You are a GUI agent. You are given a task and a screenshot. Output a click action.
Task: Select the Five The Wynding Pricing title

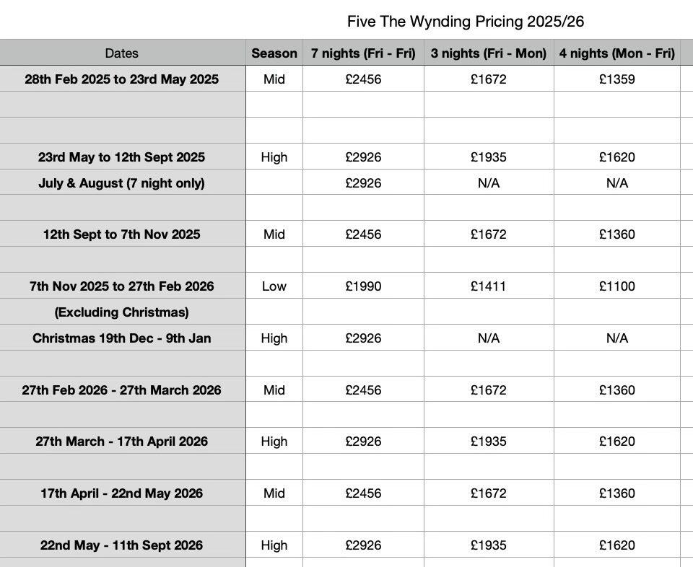click(x=466, y=22)
